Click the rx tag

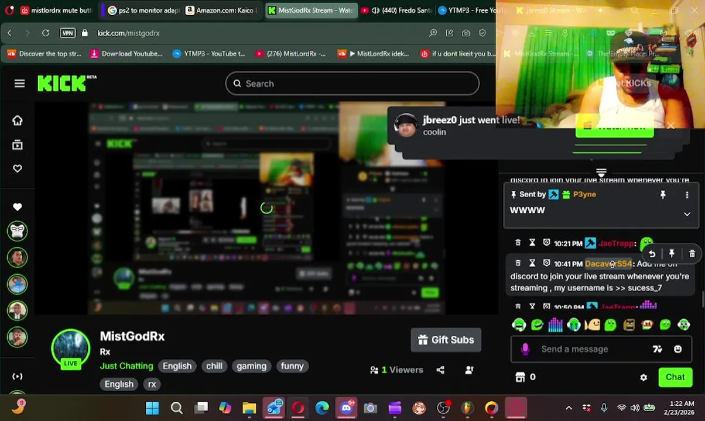152,384
